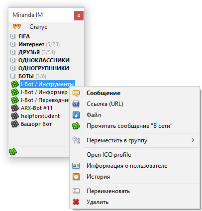Click the user info card icon
This screenshot has width=202, height=211.
pyautogui.click(x=76, y=166)
